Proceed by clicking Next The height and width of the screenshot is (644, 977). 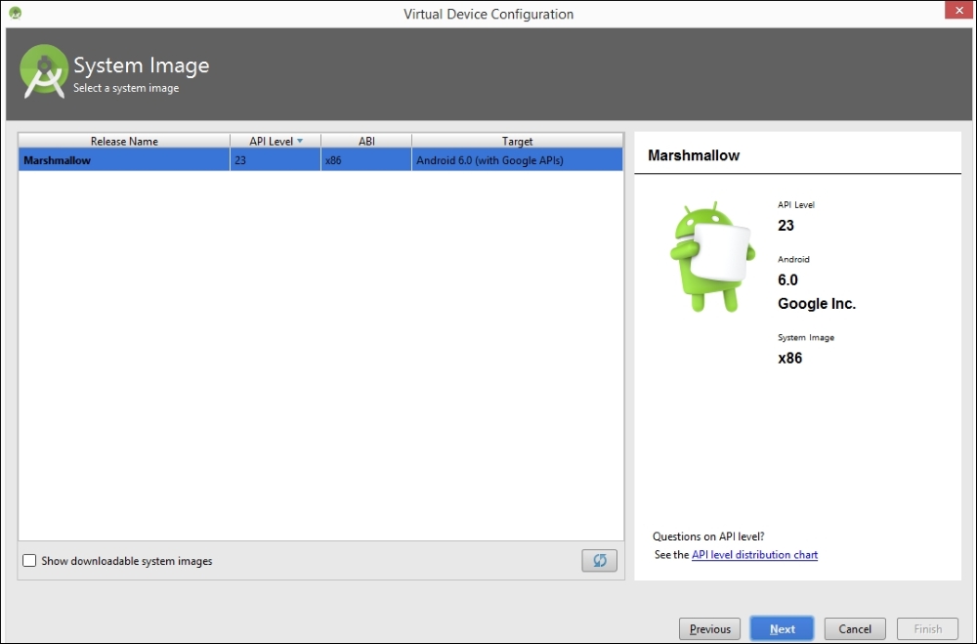pyautogui.click(x=782, y=628)
